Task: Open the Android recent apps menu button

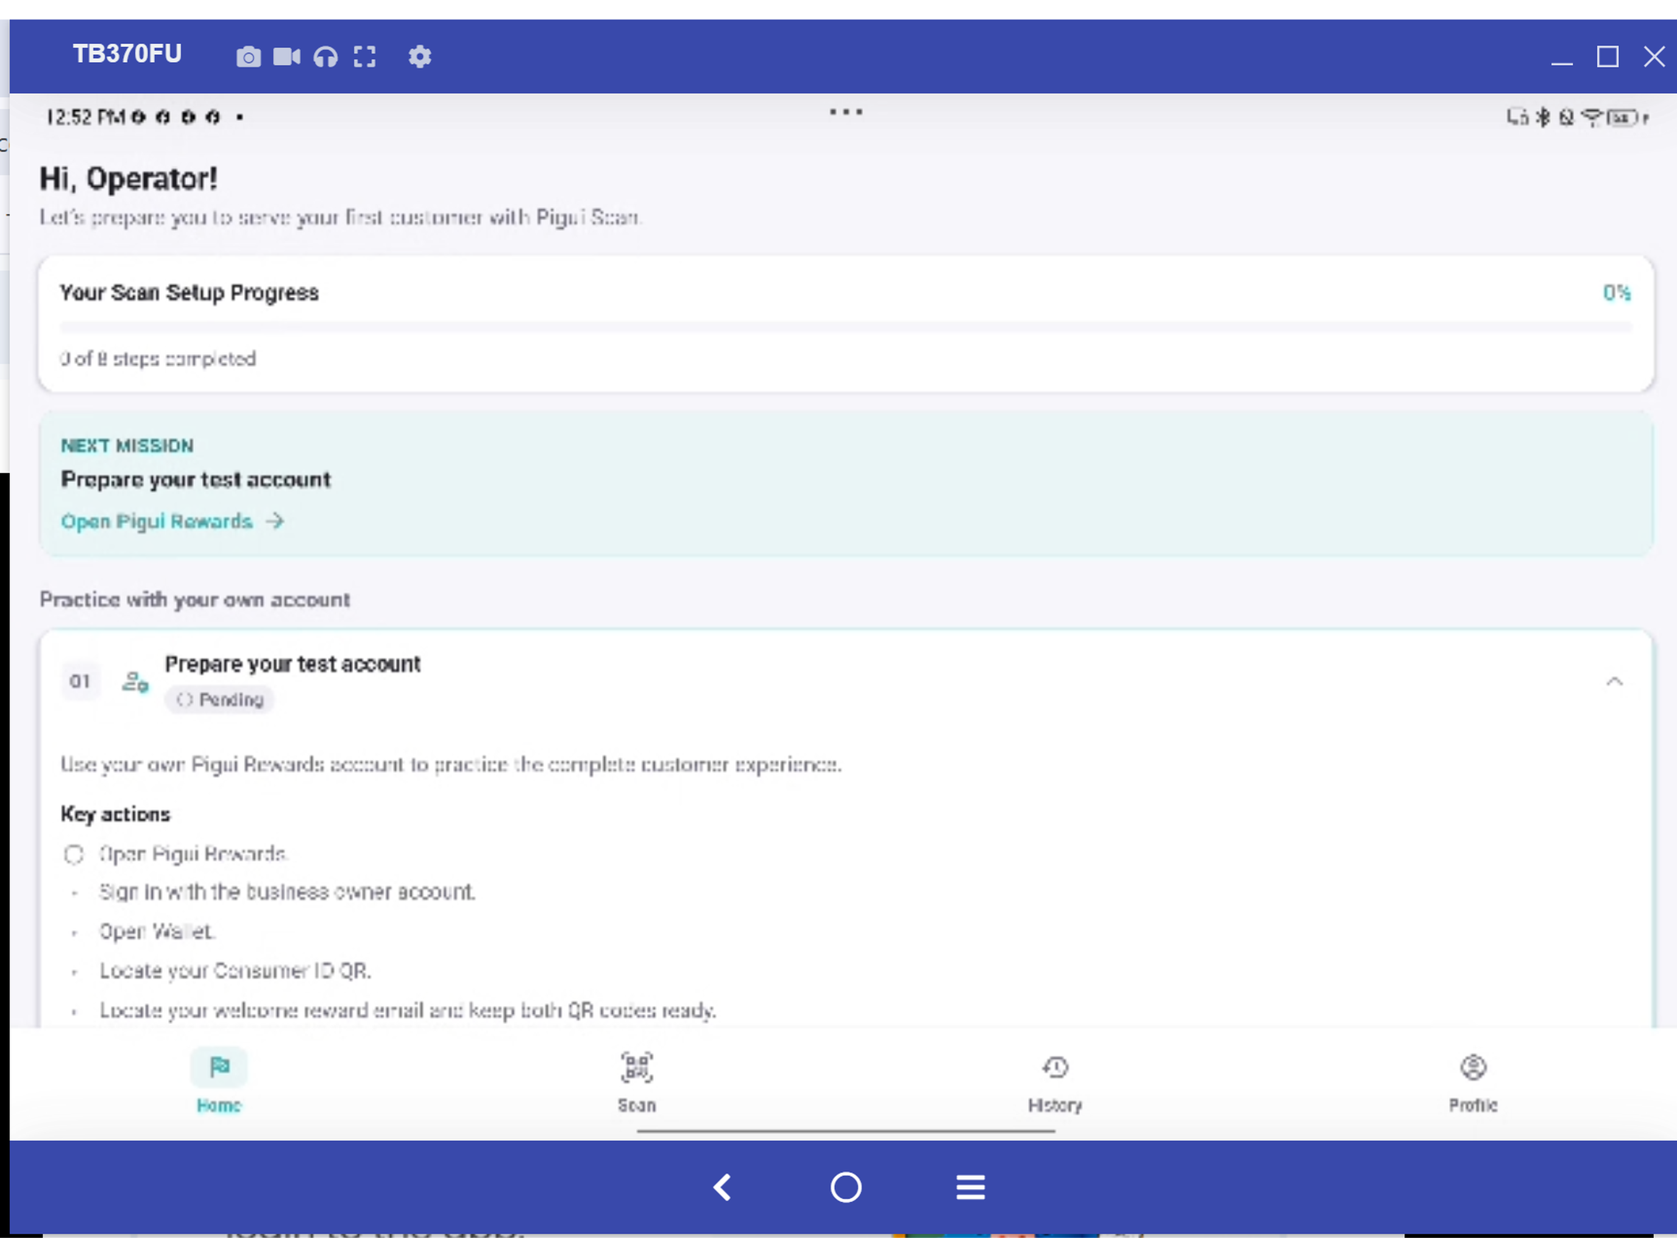Action: click(970, 1187)
